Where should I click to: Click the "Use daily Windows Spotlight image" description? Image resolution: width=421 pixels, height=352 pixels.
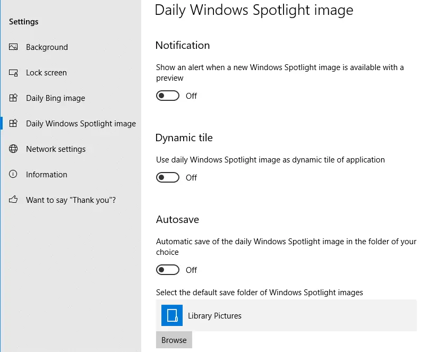point(270,160)
